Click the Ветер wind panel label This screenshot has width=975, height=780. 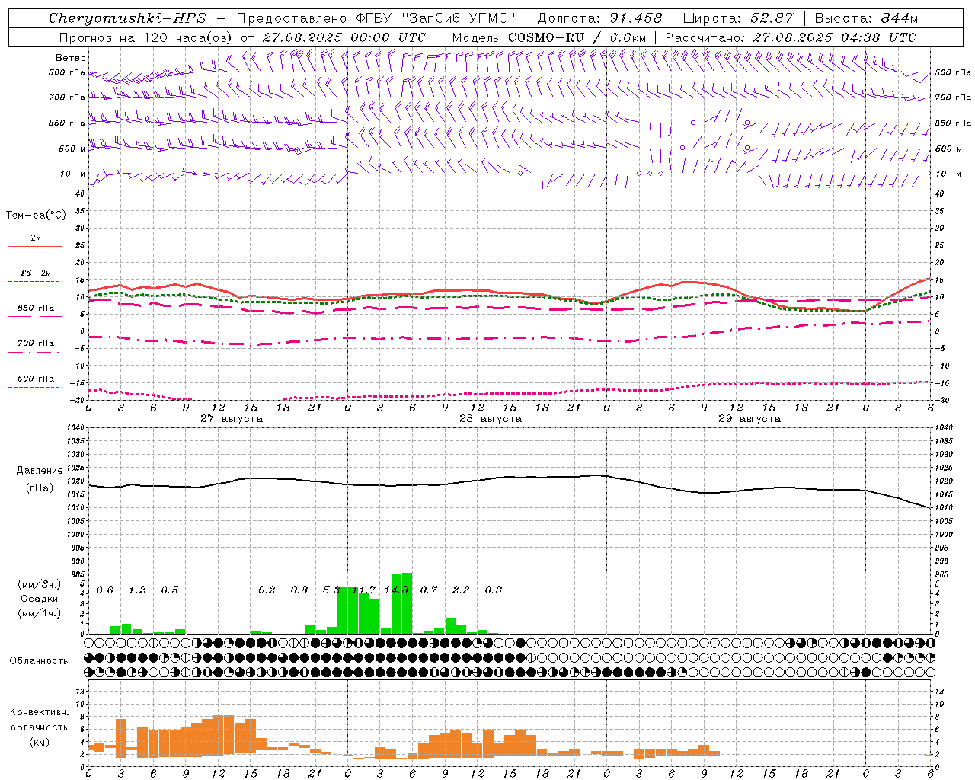point(71,58)
